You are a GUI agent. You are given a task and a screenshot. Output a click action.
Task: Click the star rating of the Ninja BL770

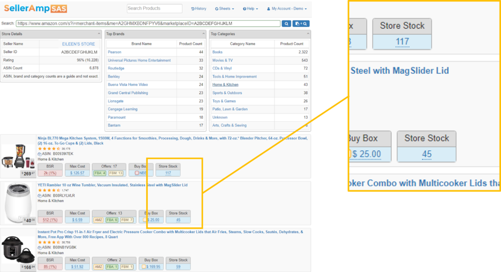click(x=49, y=149)
